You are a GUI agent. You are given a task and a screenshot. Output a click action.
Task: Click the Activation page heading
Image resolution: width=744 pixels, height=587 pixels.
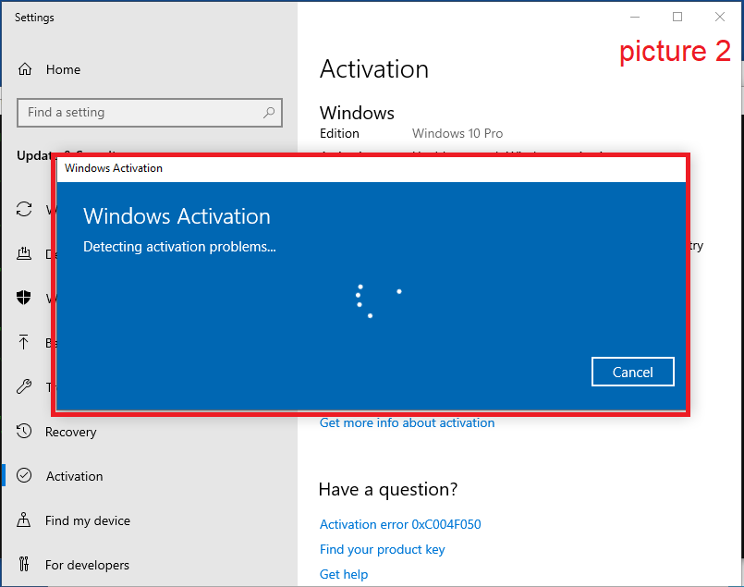pos(374,69)
